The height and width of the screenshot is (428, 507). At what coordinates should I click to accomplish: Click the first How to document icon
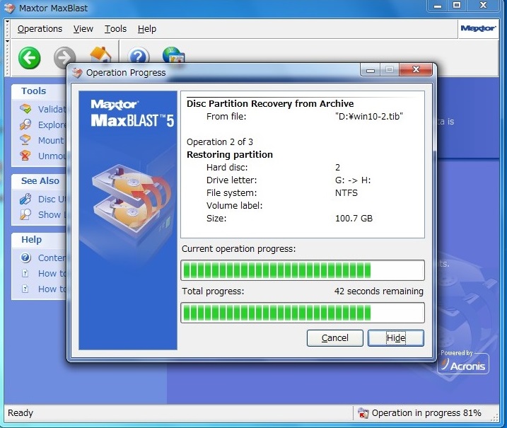click(x=25, y=273)
